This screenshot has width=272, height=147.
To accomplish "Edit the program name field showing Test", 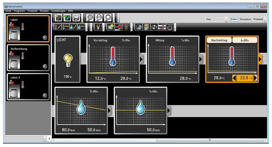I will point(215,19).
